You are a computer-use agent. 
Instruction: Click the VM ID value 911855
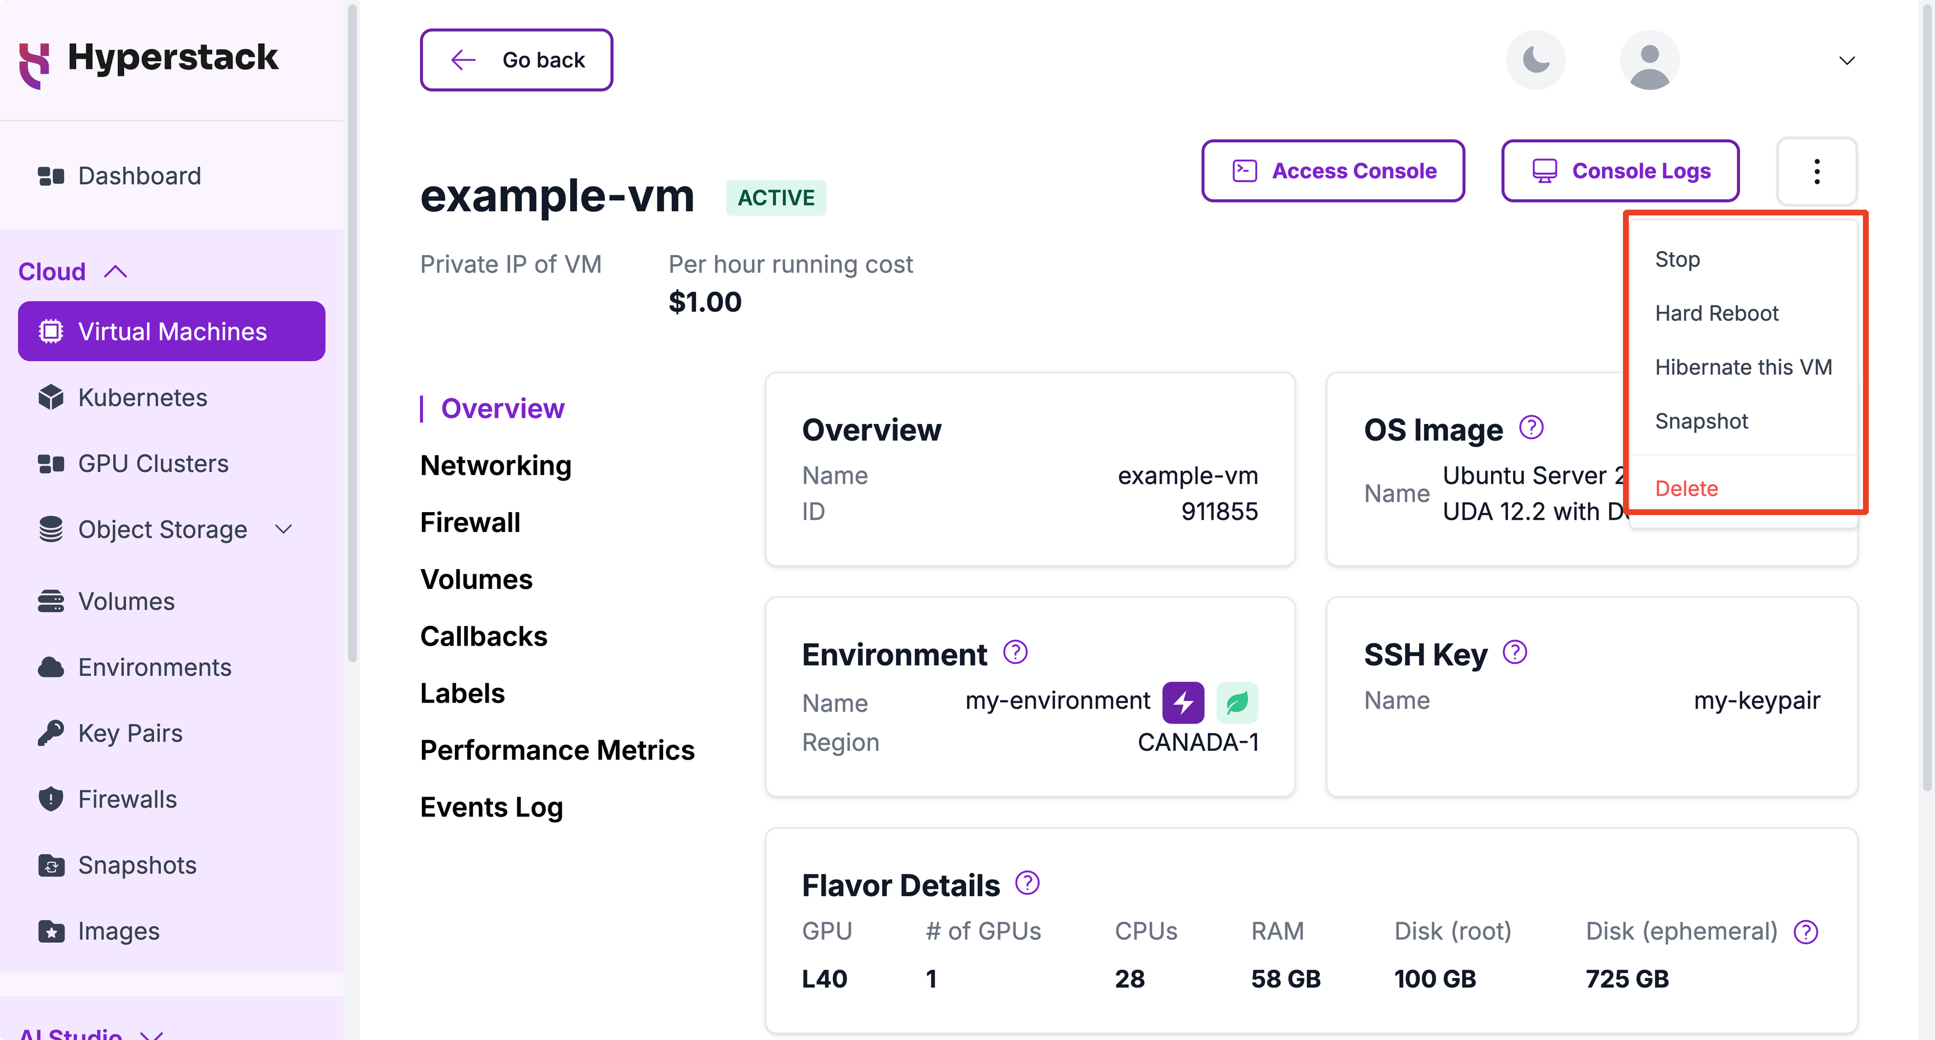[x=1219, y=512]
